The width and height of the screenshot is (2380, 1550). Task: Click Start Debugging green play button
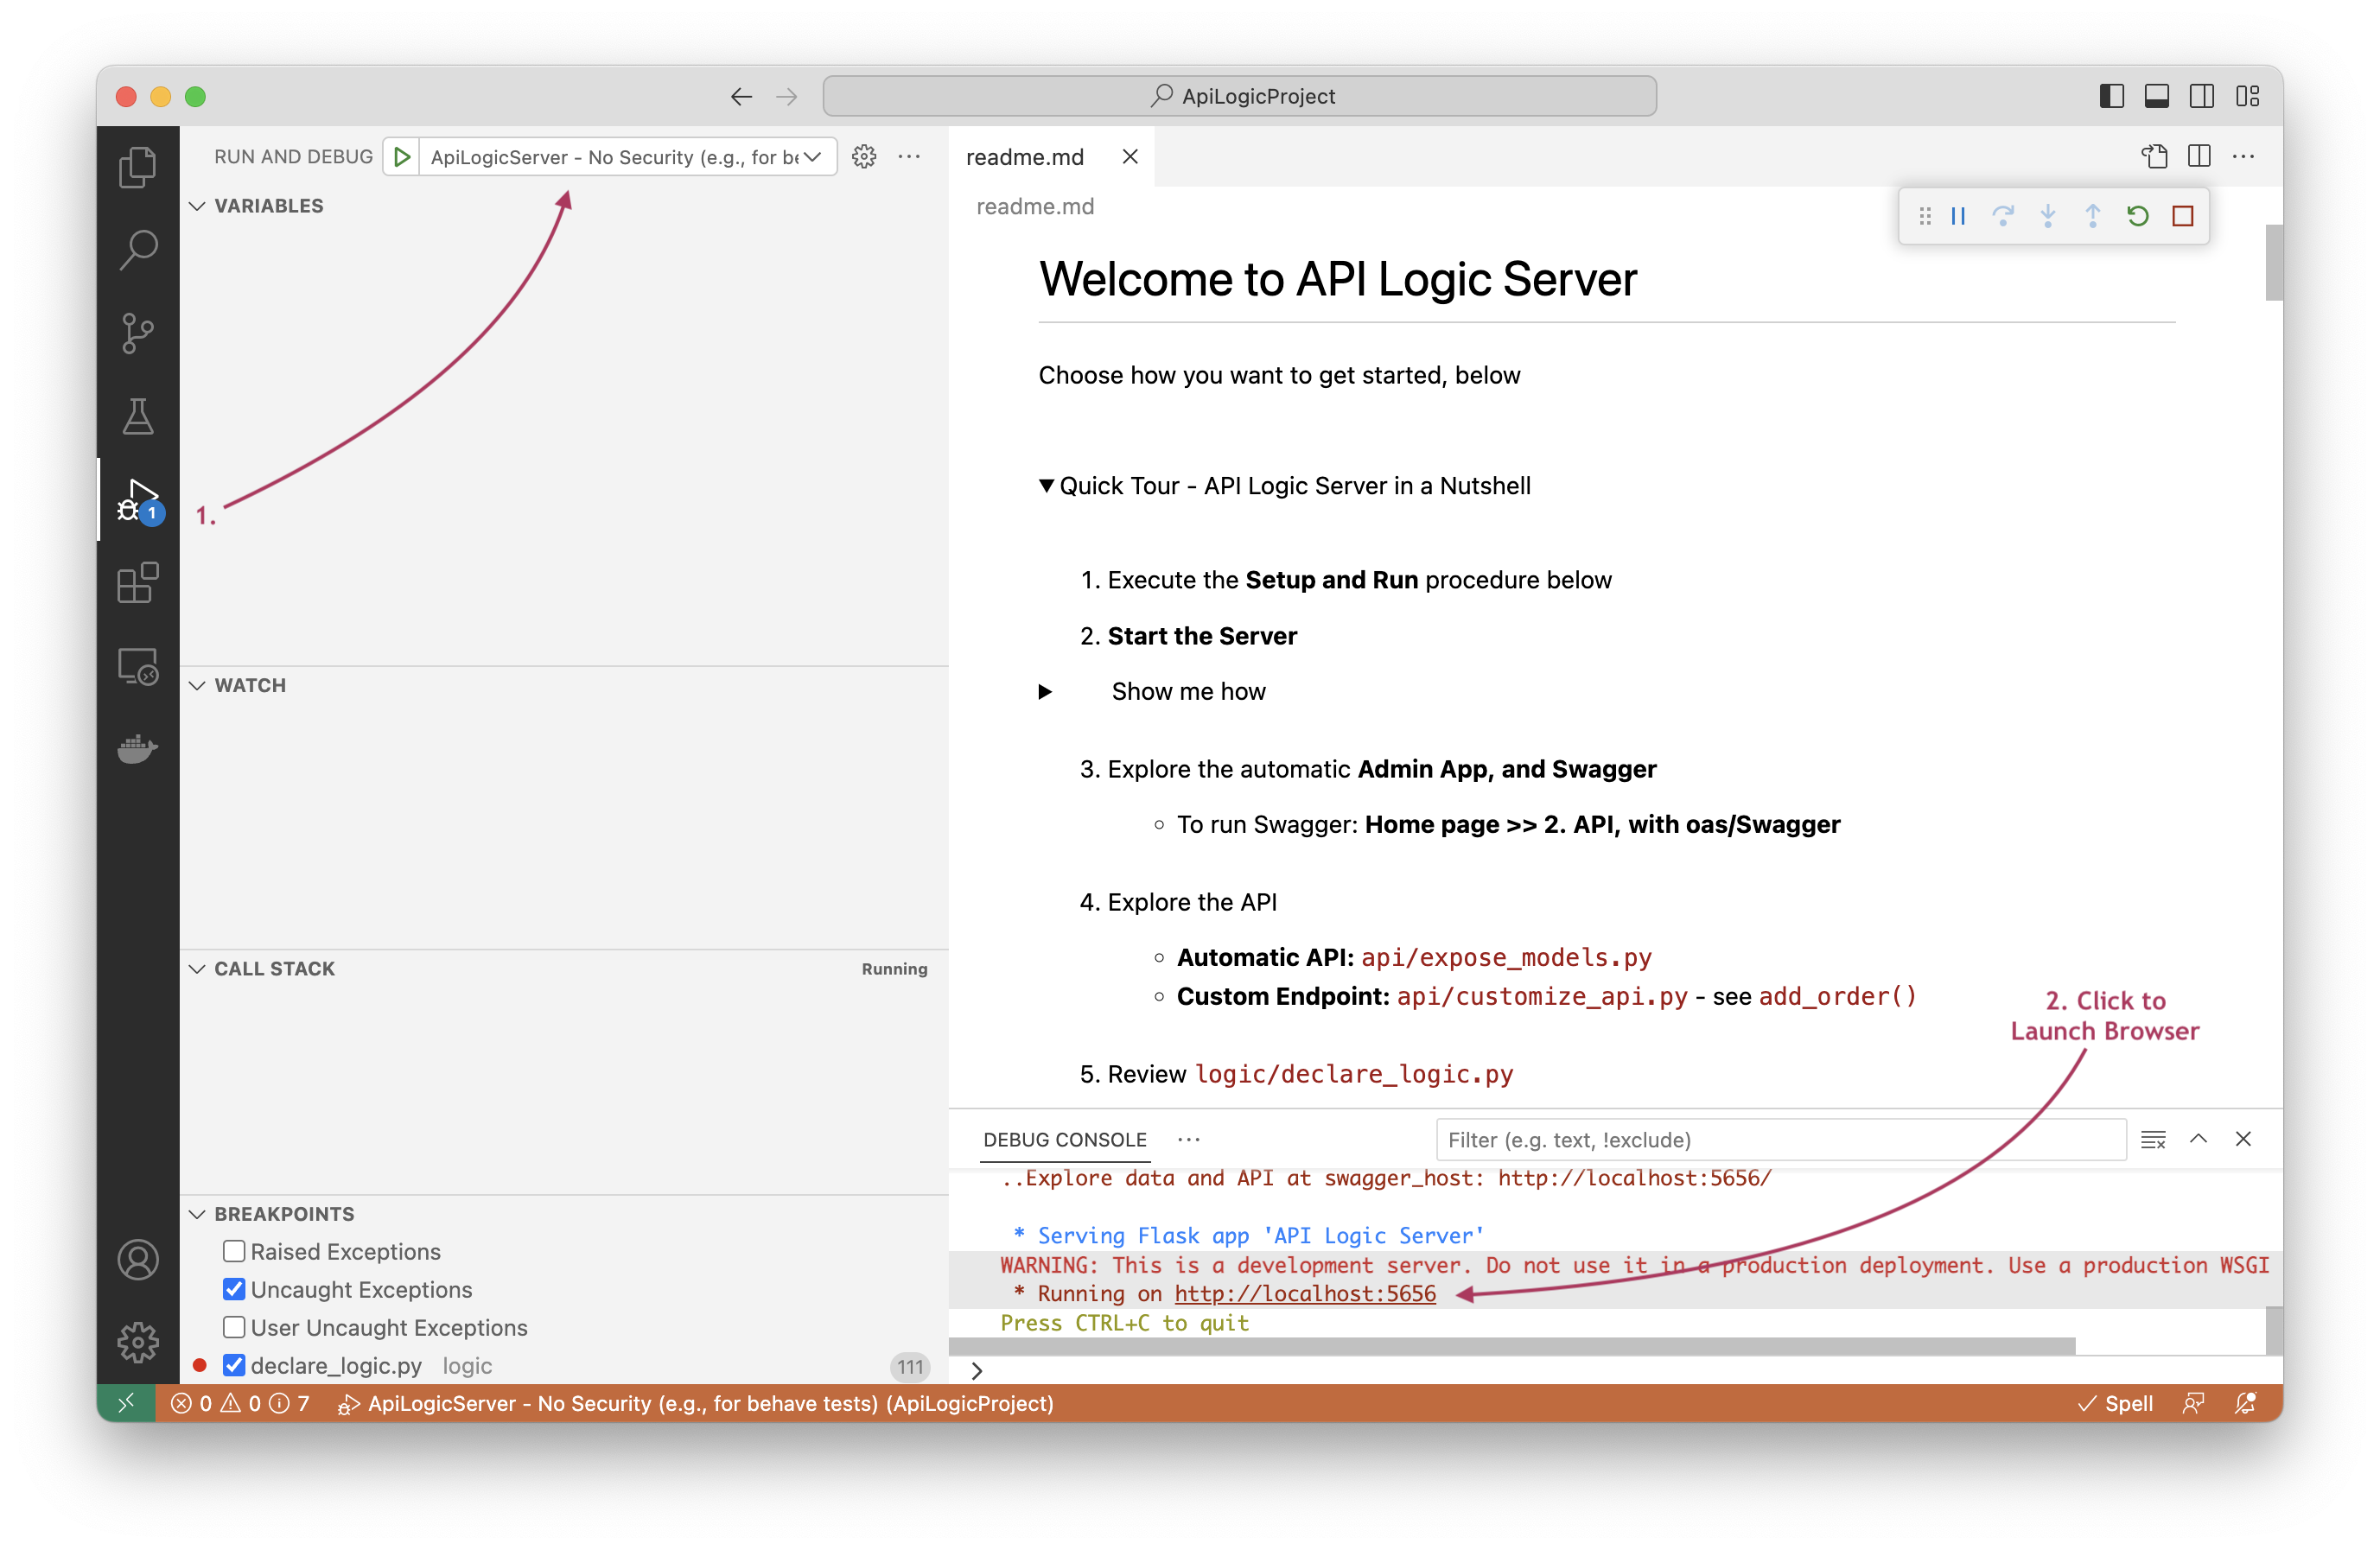coord(402,157)
